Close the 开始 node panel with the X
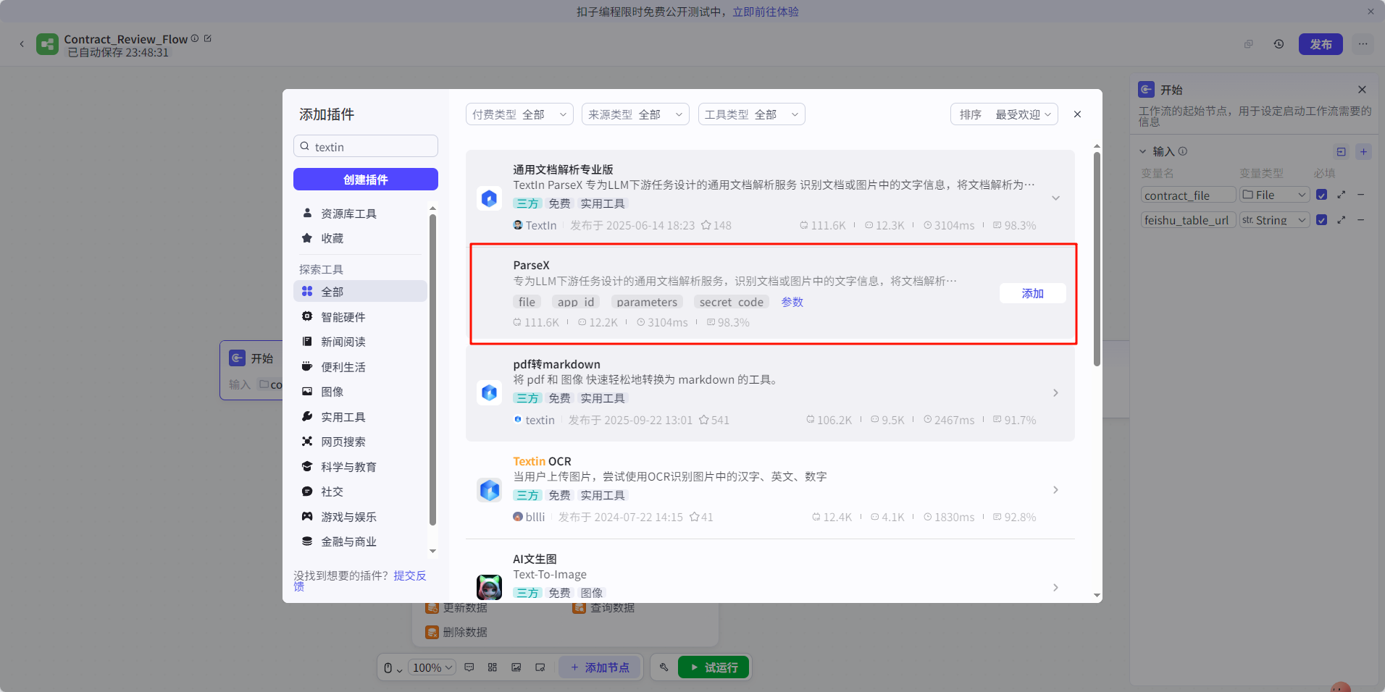Screen dimensions: 1385x692 [x=1362, y=89]
